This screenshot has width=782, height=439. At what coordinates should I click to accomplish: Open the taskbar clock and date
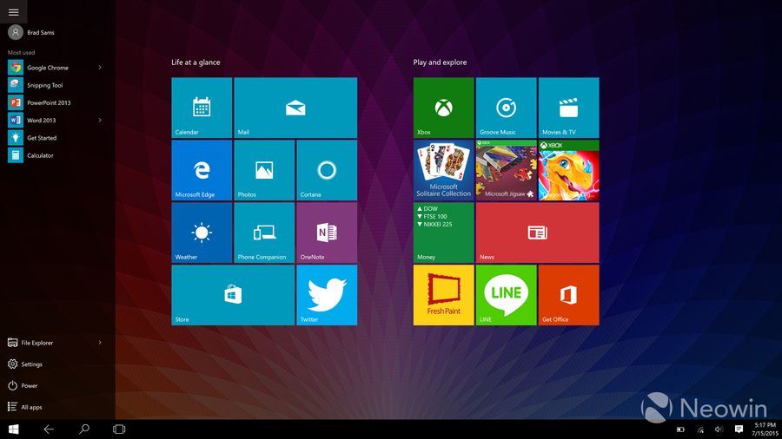(x=765, y=429)
